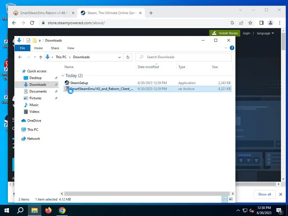Open a new Chrome tab
The width and height of the screenshot is (288, 216).
pos(151,13)
